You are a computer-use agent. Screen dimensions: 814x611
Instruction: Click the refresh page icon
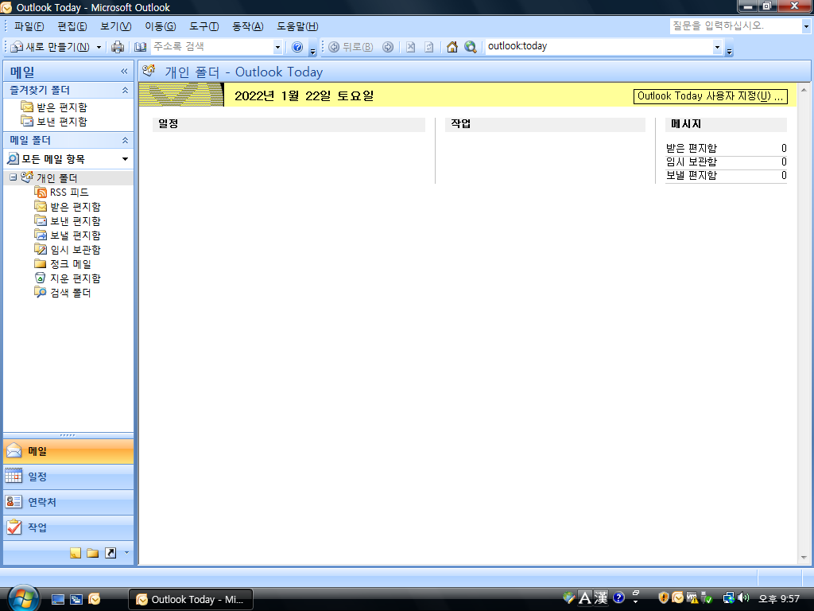pos(428,47)
